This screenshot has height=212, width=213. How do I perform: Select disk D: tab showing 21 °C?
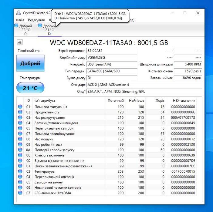tap(49, 30)
